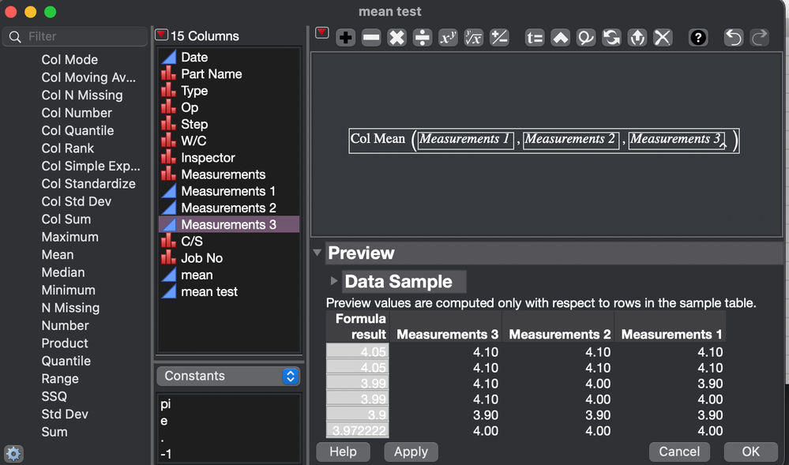The image size is (789, 465).
Task: Click the power x^y icon
Action: 449,38
